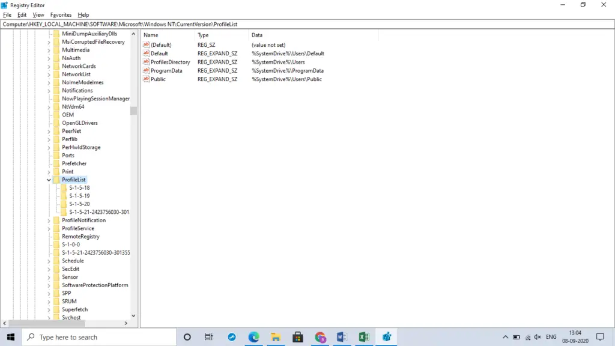Expand the Perflib key

[49, 139]
